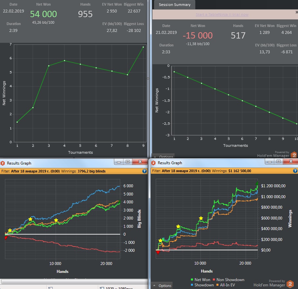Close the left Results Graph window
This screenshot has height=289, width=298.
(x=140, y=162)
